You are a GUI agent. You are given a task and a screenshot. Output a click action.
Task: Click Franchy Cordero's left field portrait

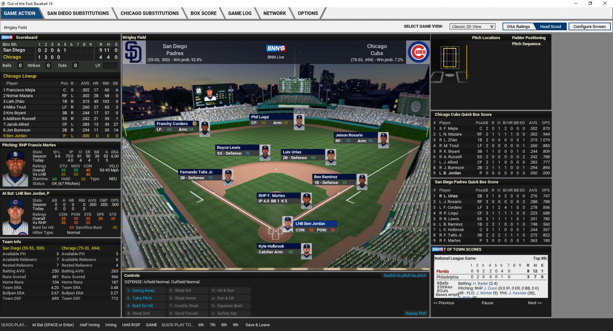tap(204, 128)
